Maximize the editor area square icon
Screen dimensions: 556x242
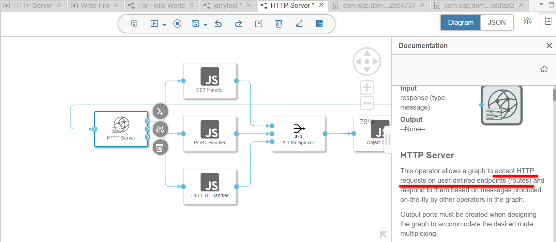click(x=551, y=5)
